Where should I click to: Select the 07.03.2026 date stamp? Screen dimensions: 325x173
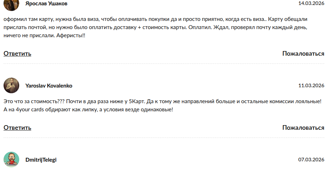311,160
